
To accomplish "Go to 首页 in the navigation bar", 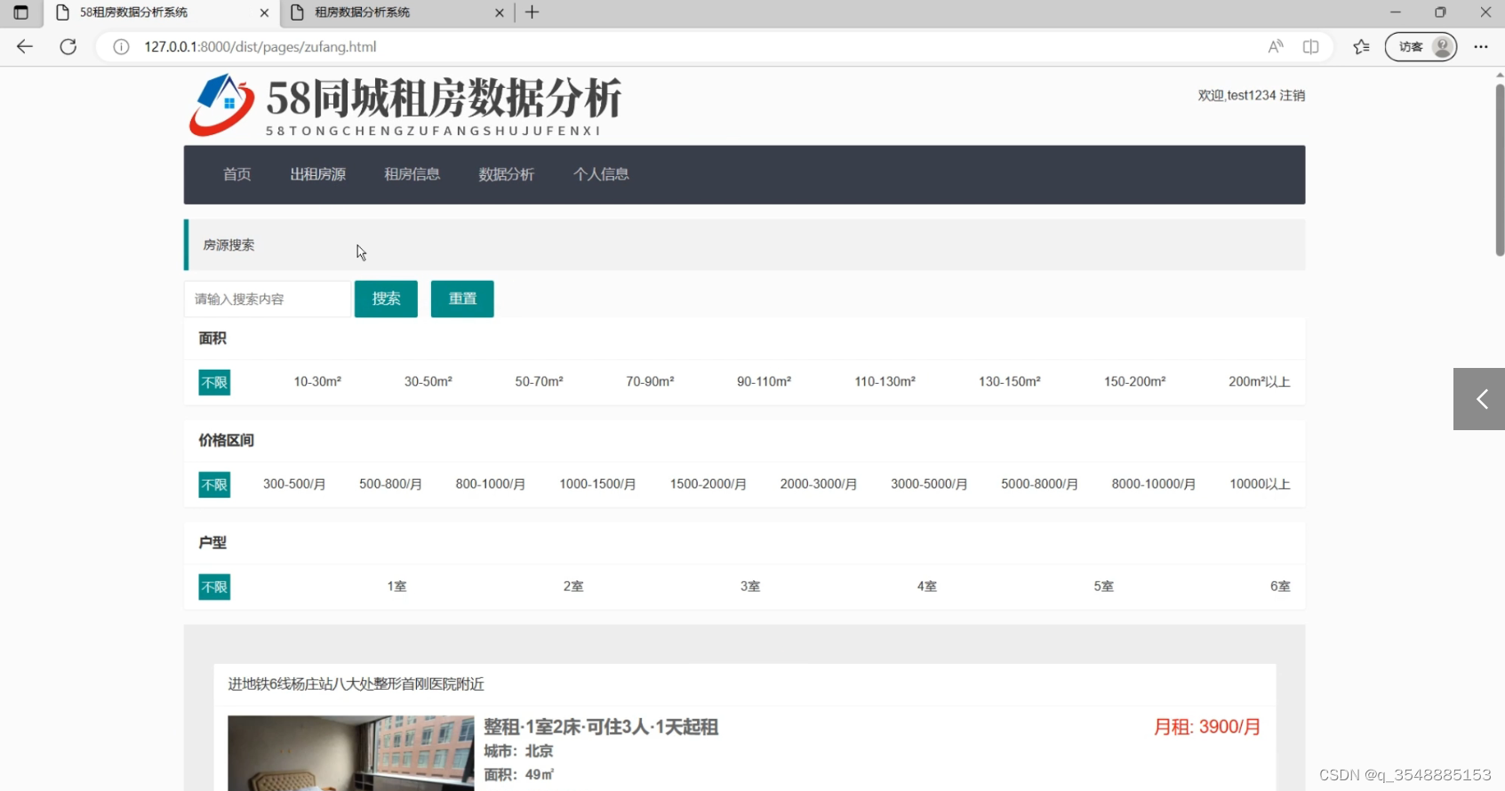I will tap(236, 174).
